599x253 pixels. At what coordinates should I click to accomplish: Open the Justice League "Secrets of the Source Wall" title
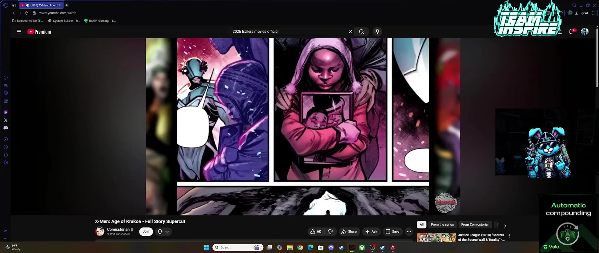(x=481, y=237)
